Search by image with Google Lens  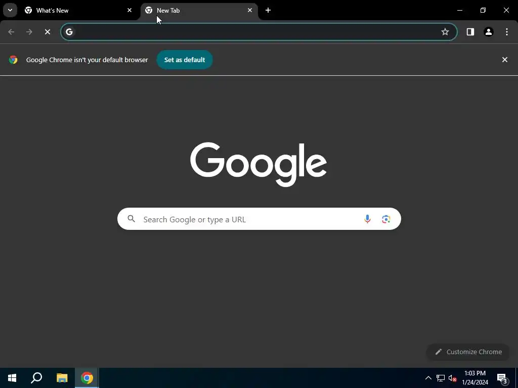pyautogui.click(x=386, y=219)
